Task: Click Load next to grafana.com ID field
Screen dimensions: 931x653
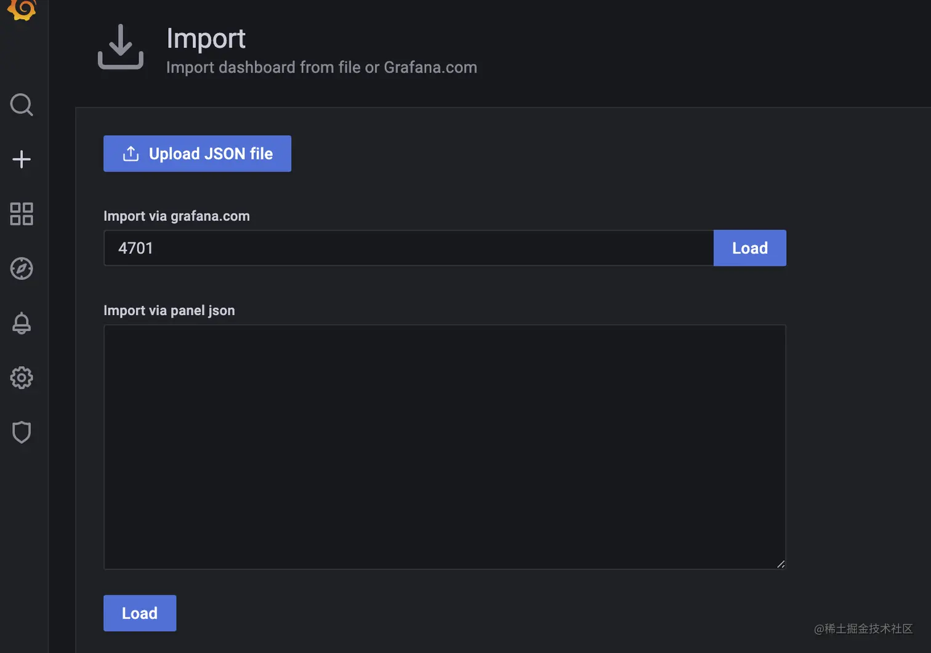Action: click(x=749, y=248)
